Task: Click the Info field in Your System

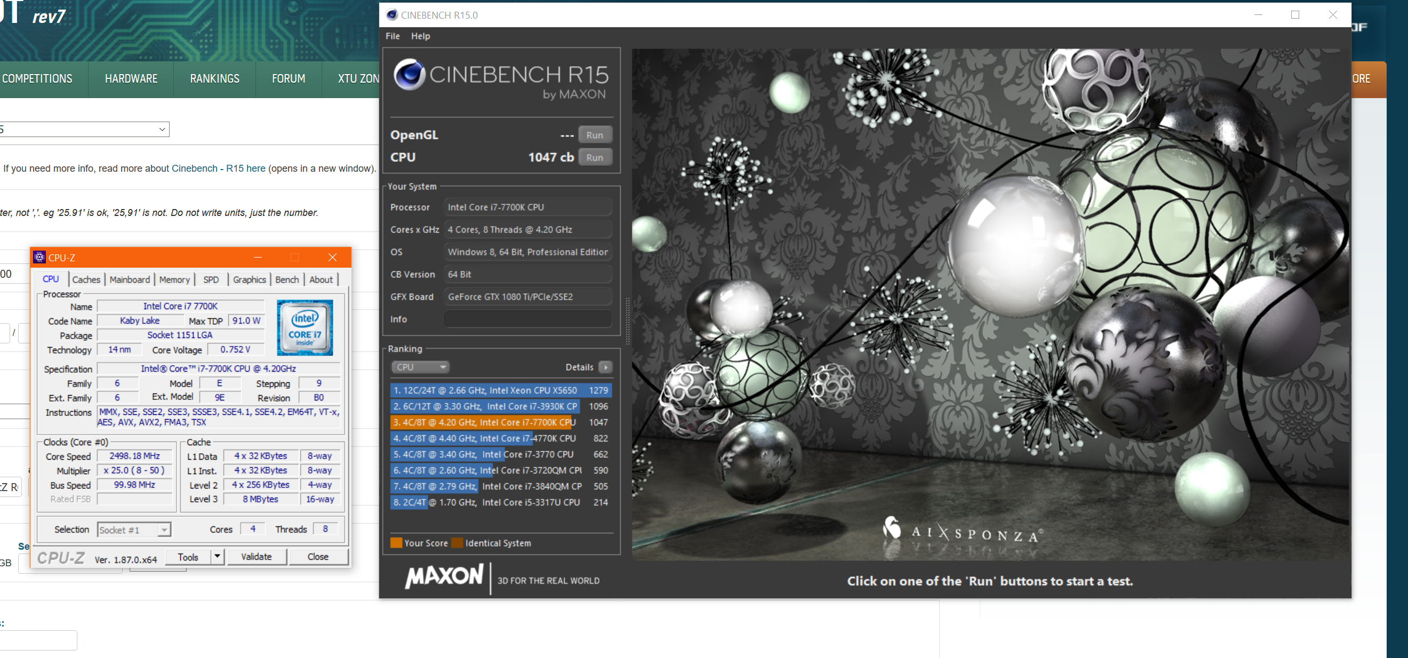Action: click(x=527, y=319)
